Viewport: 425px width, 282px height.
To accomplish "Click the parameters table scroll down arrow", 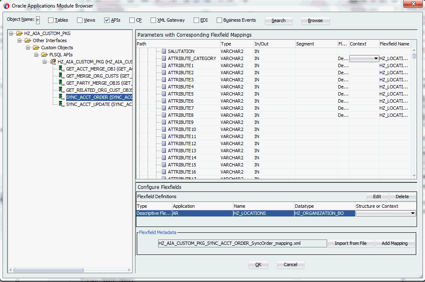I will click(414, 176).
